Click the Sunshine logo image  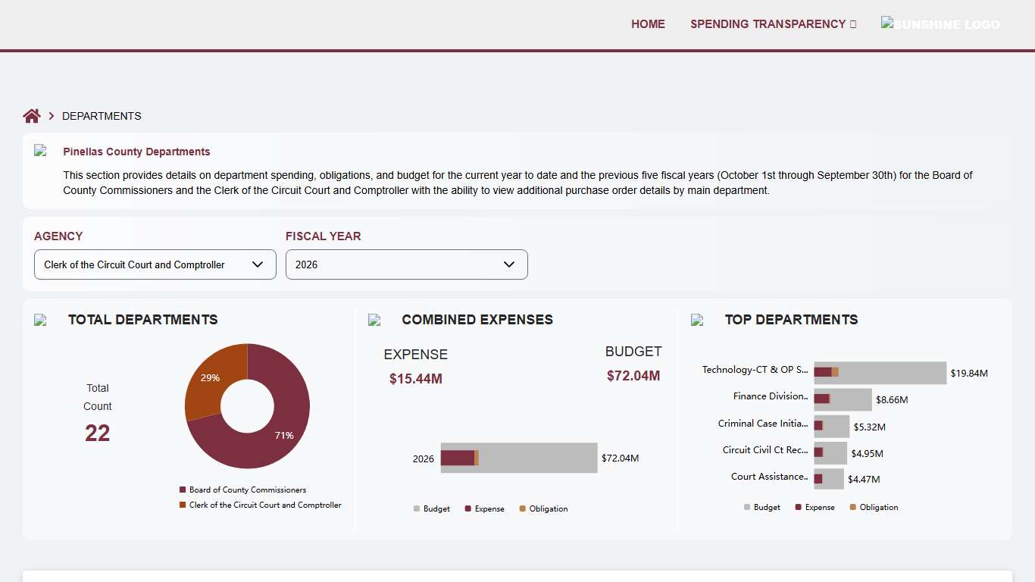coord(940,24)
